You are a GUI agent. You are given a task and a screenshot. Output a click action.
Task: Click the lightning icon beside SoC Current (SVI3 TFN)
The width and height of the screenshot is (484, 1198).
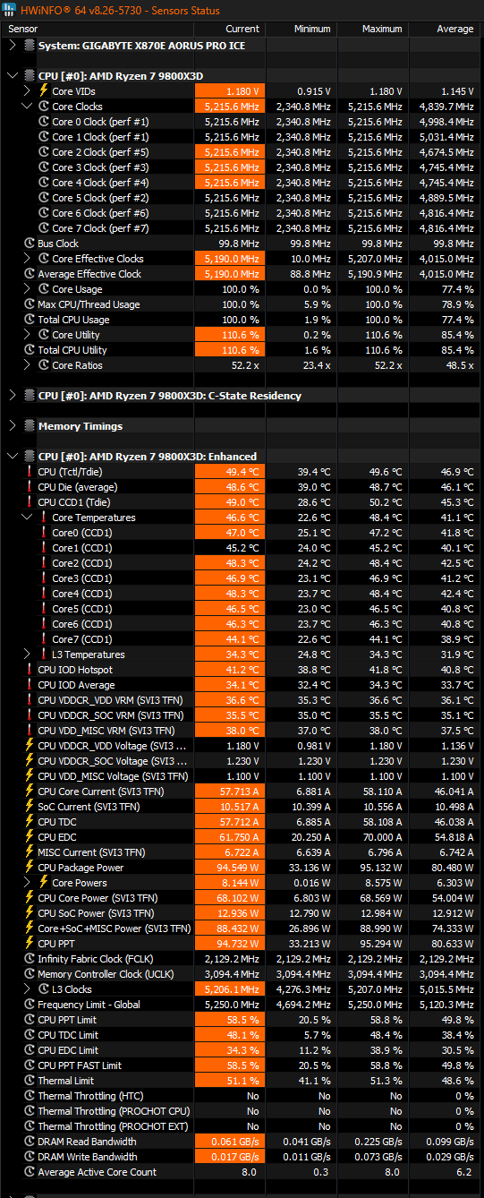[29, 807]
